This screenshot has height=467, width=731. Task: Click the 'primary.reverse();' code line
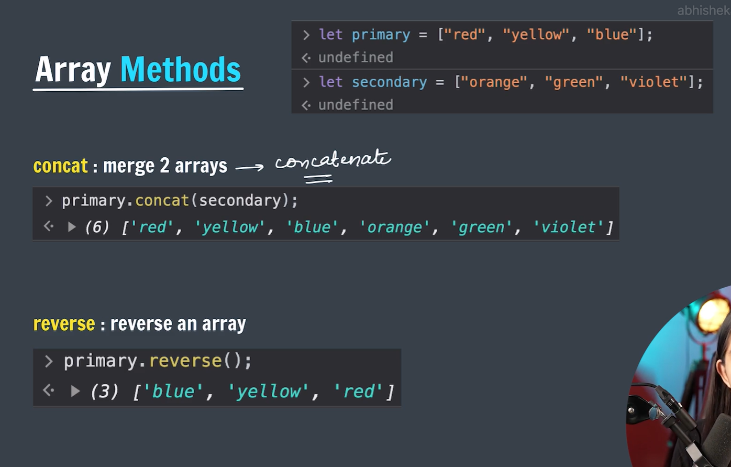point(158,361)
